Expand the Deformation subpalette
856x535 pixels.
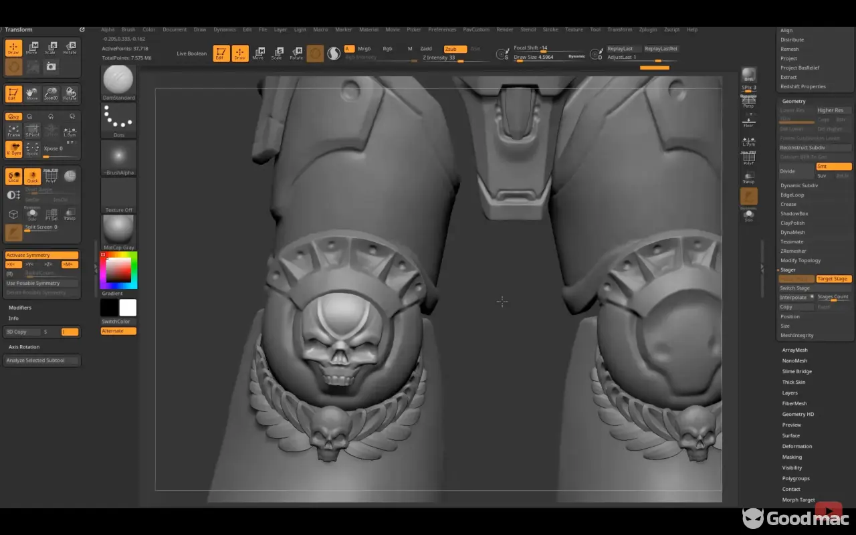coord(797,446)
